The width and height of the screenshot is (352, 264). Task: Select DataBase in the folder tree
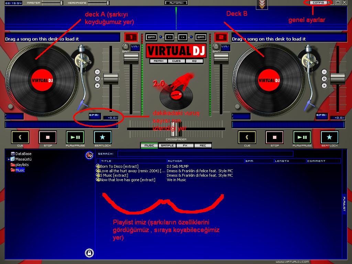coord(23,154)
